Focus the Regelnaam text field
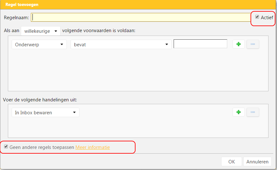 click(x=141, y=17)
